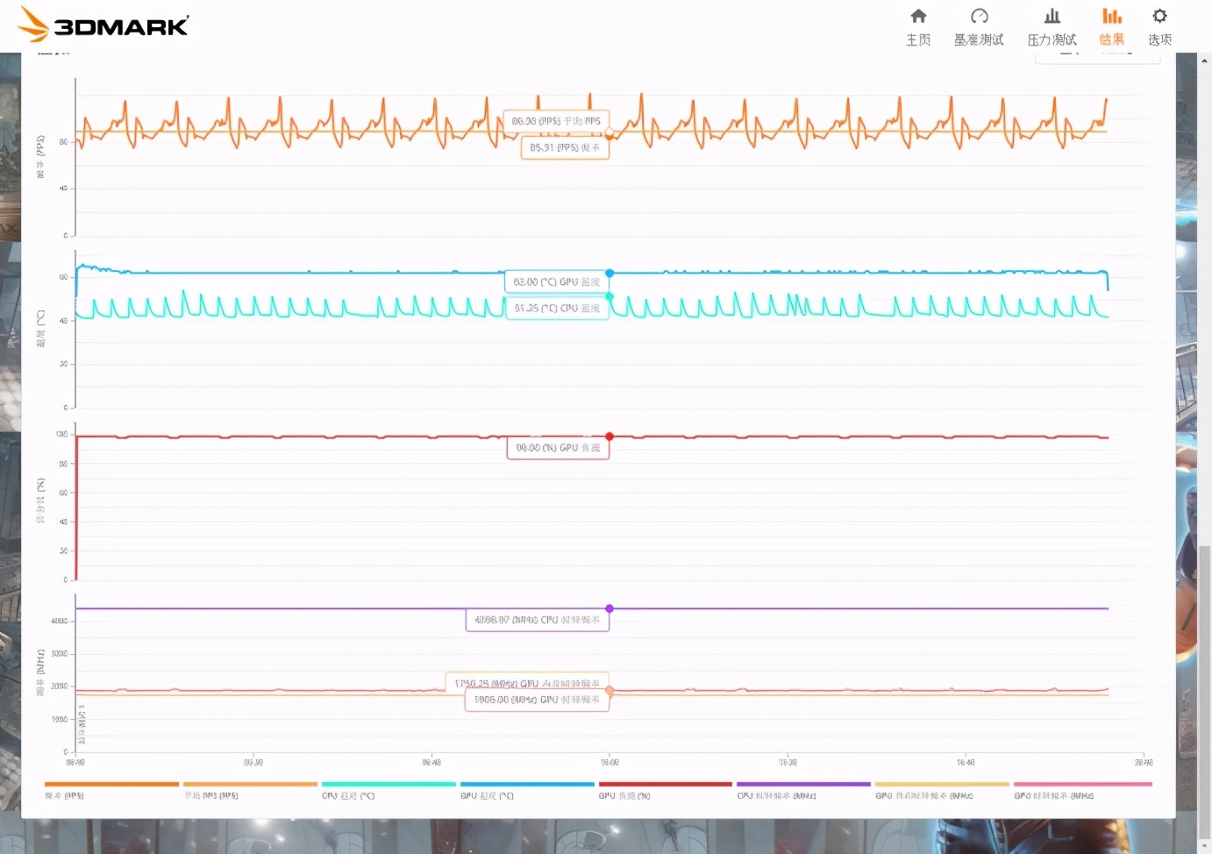This screenshot has width=1212, height=854.
Task: Click the red GPU load data point
Action: tap(610, 437)
